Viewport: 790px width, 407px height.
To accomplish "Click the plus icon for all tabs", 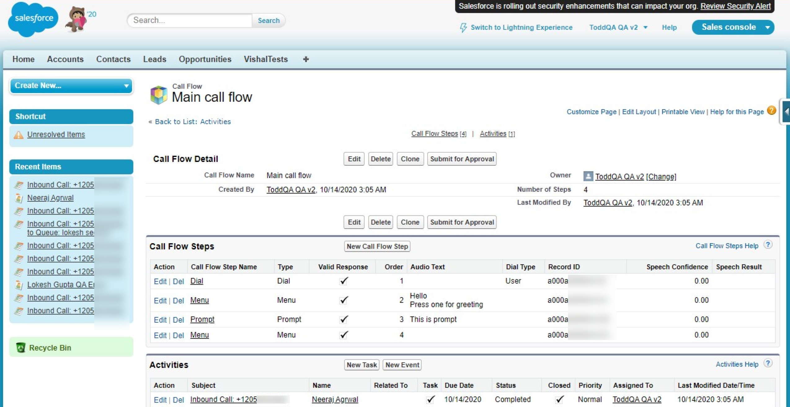I will click(x=306, y=59).
